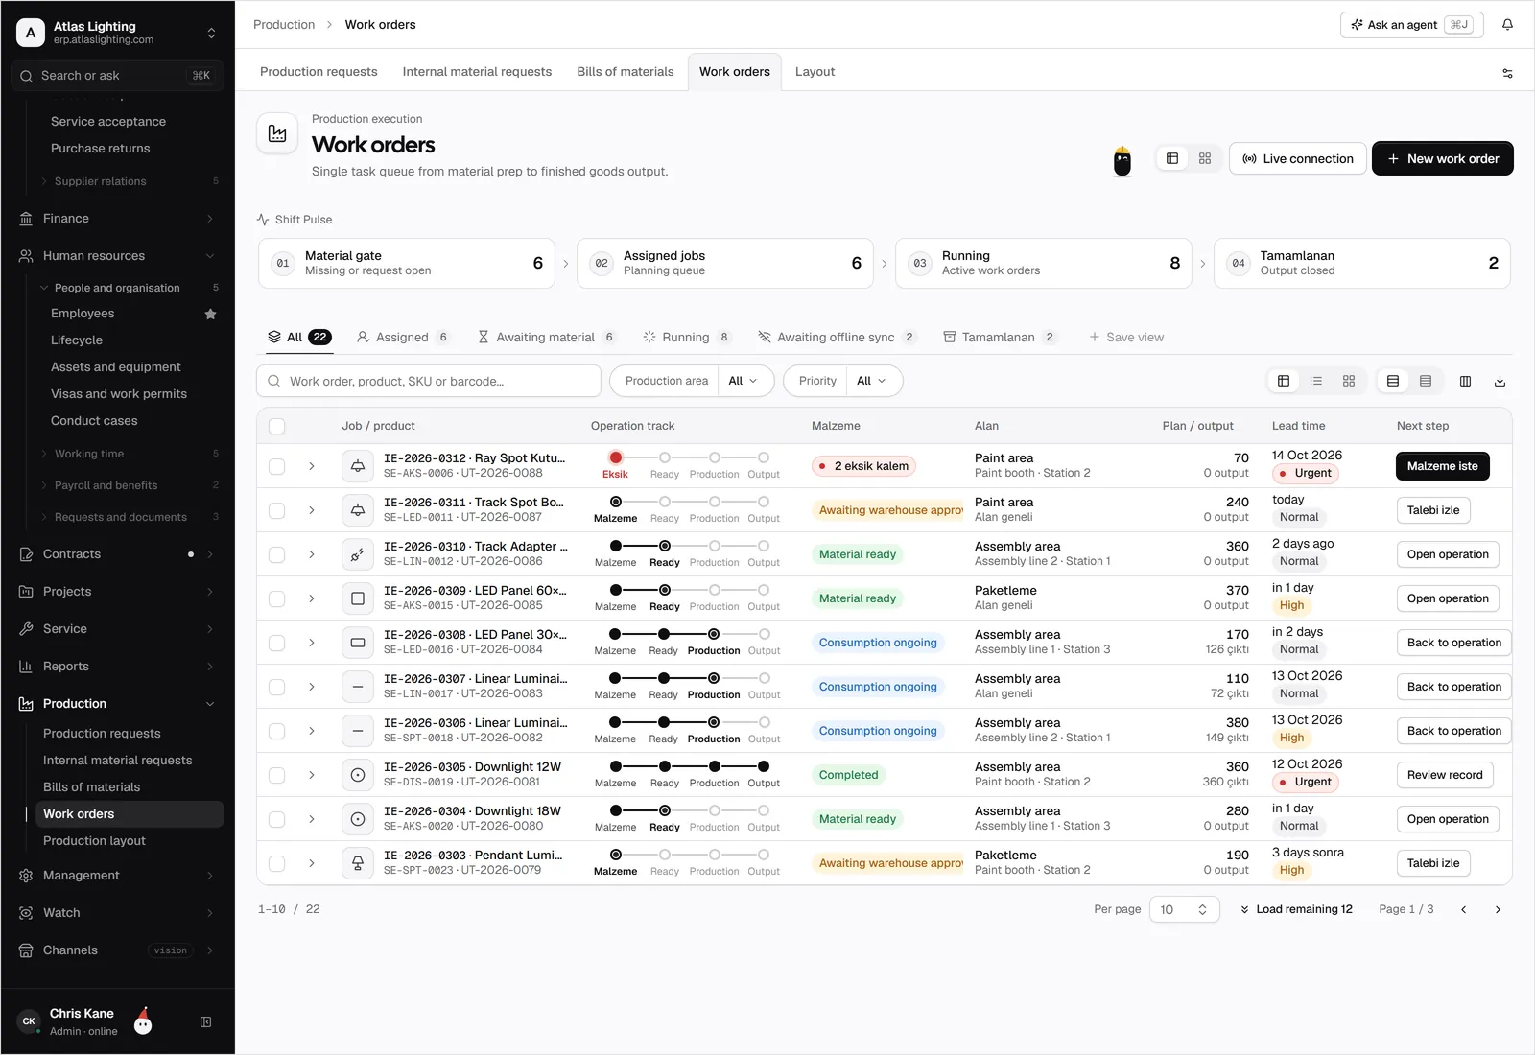1535x1055 pixels.
Task: Click the Production step of IE-2026-0308
Action: [x=714, y=641]
